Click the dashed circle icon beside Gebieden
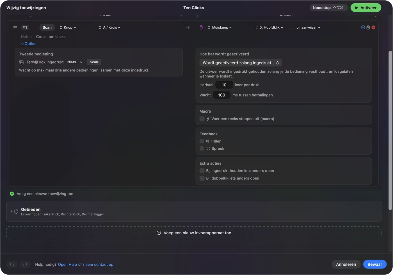Image resolution: width=393 pixels, height=275 pixels. click(16, 212)
